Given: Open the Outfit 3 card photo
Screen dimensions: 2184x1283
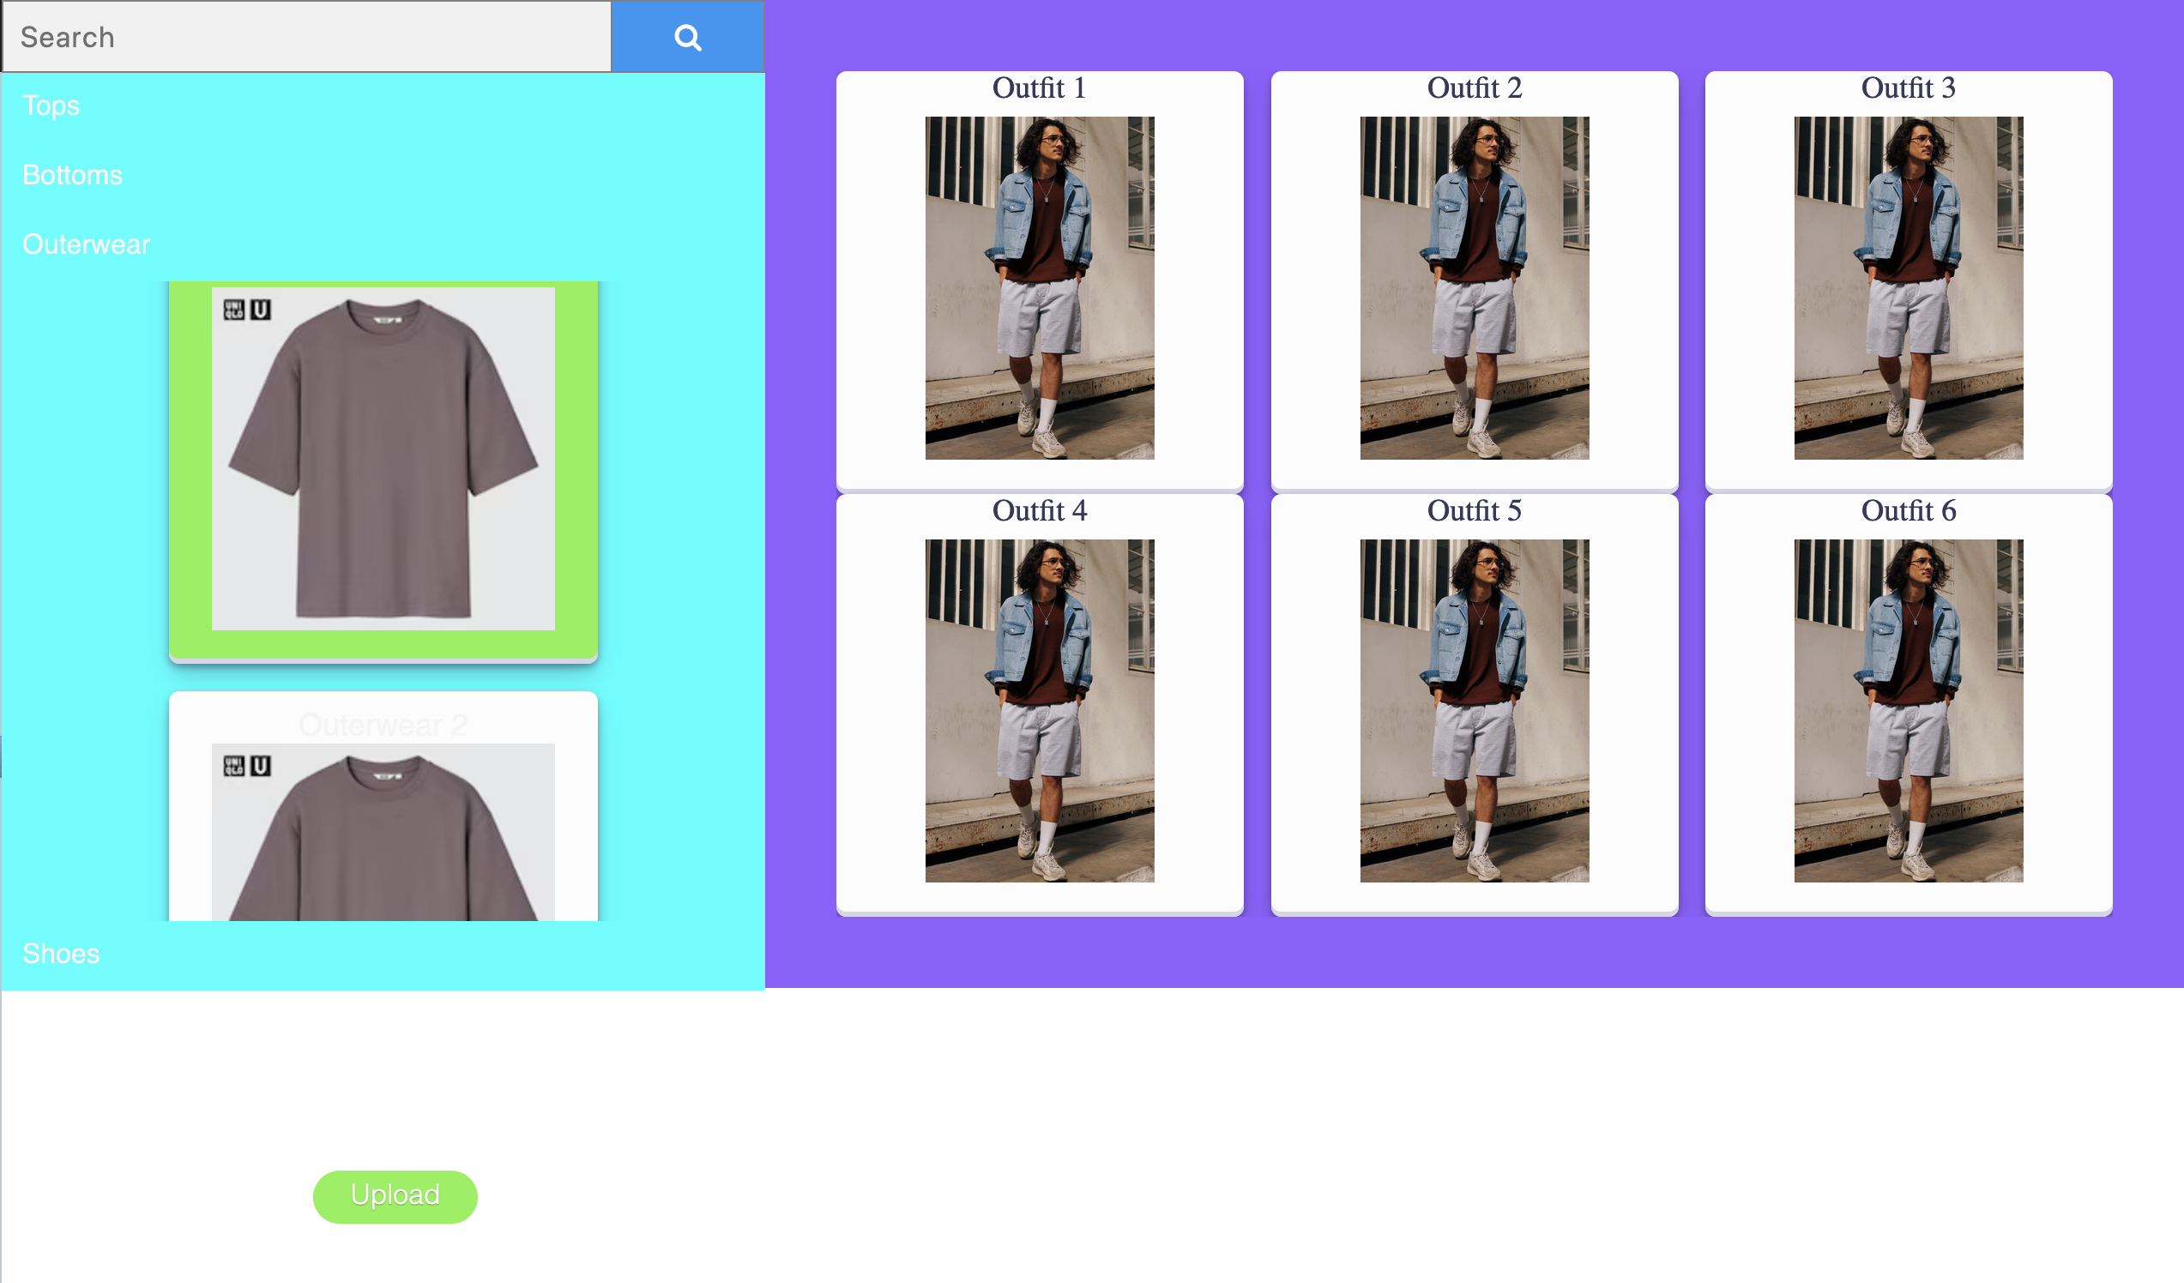Looking at the screenshot, I should tap(1909, 287).
